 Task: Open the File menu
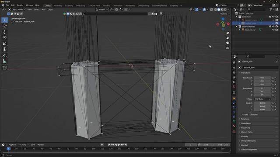pyautogui.click(x=7, y=5)
